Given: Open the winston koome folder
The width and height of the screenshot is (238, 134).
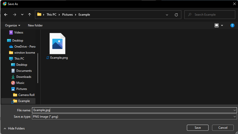Looking at the screenshot, I should point(25,53).
